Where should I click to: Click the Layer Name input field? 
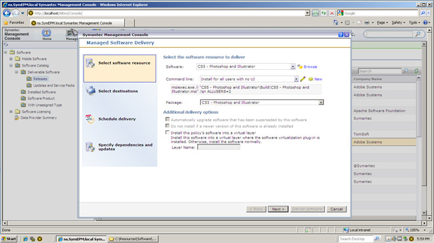click(218, 147)
